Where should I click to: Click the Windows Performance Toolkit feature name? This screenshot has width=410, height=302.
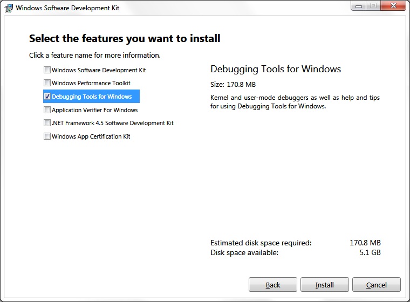pyautogui.click(x=91, y=83)
